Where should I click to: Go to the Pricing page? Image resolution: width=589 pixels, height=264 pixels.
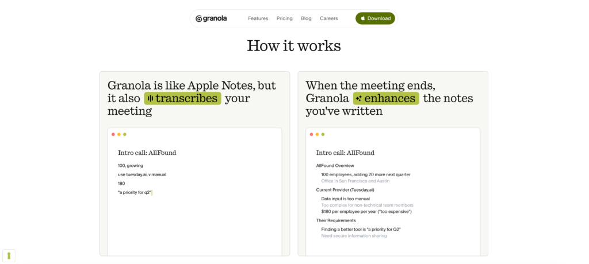(x=284, y=18)
